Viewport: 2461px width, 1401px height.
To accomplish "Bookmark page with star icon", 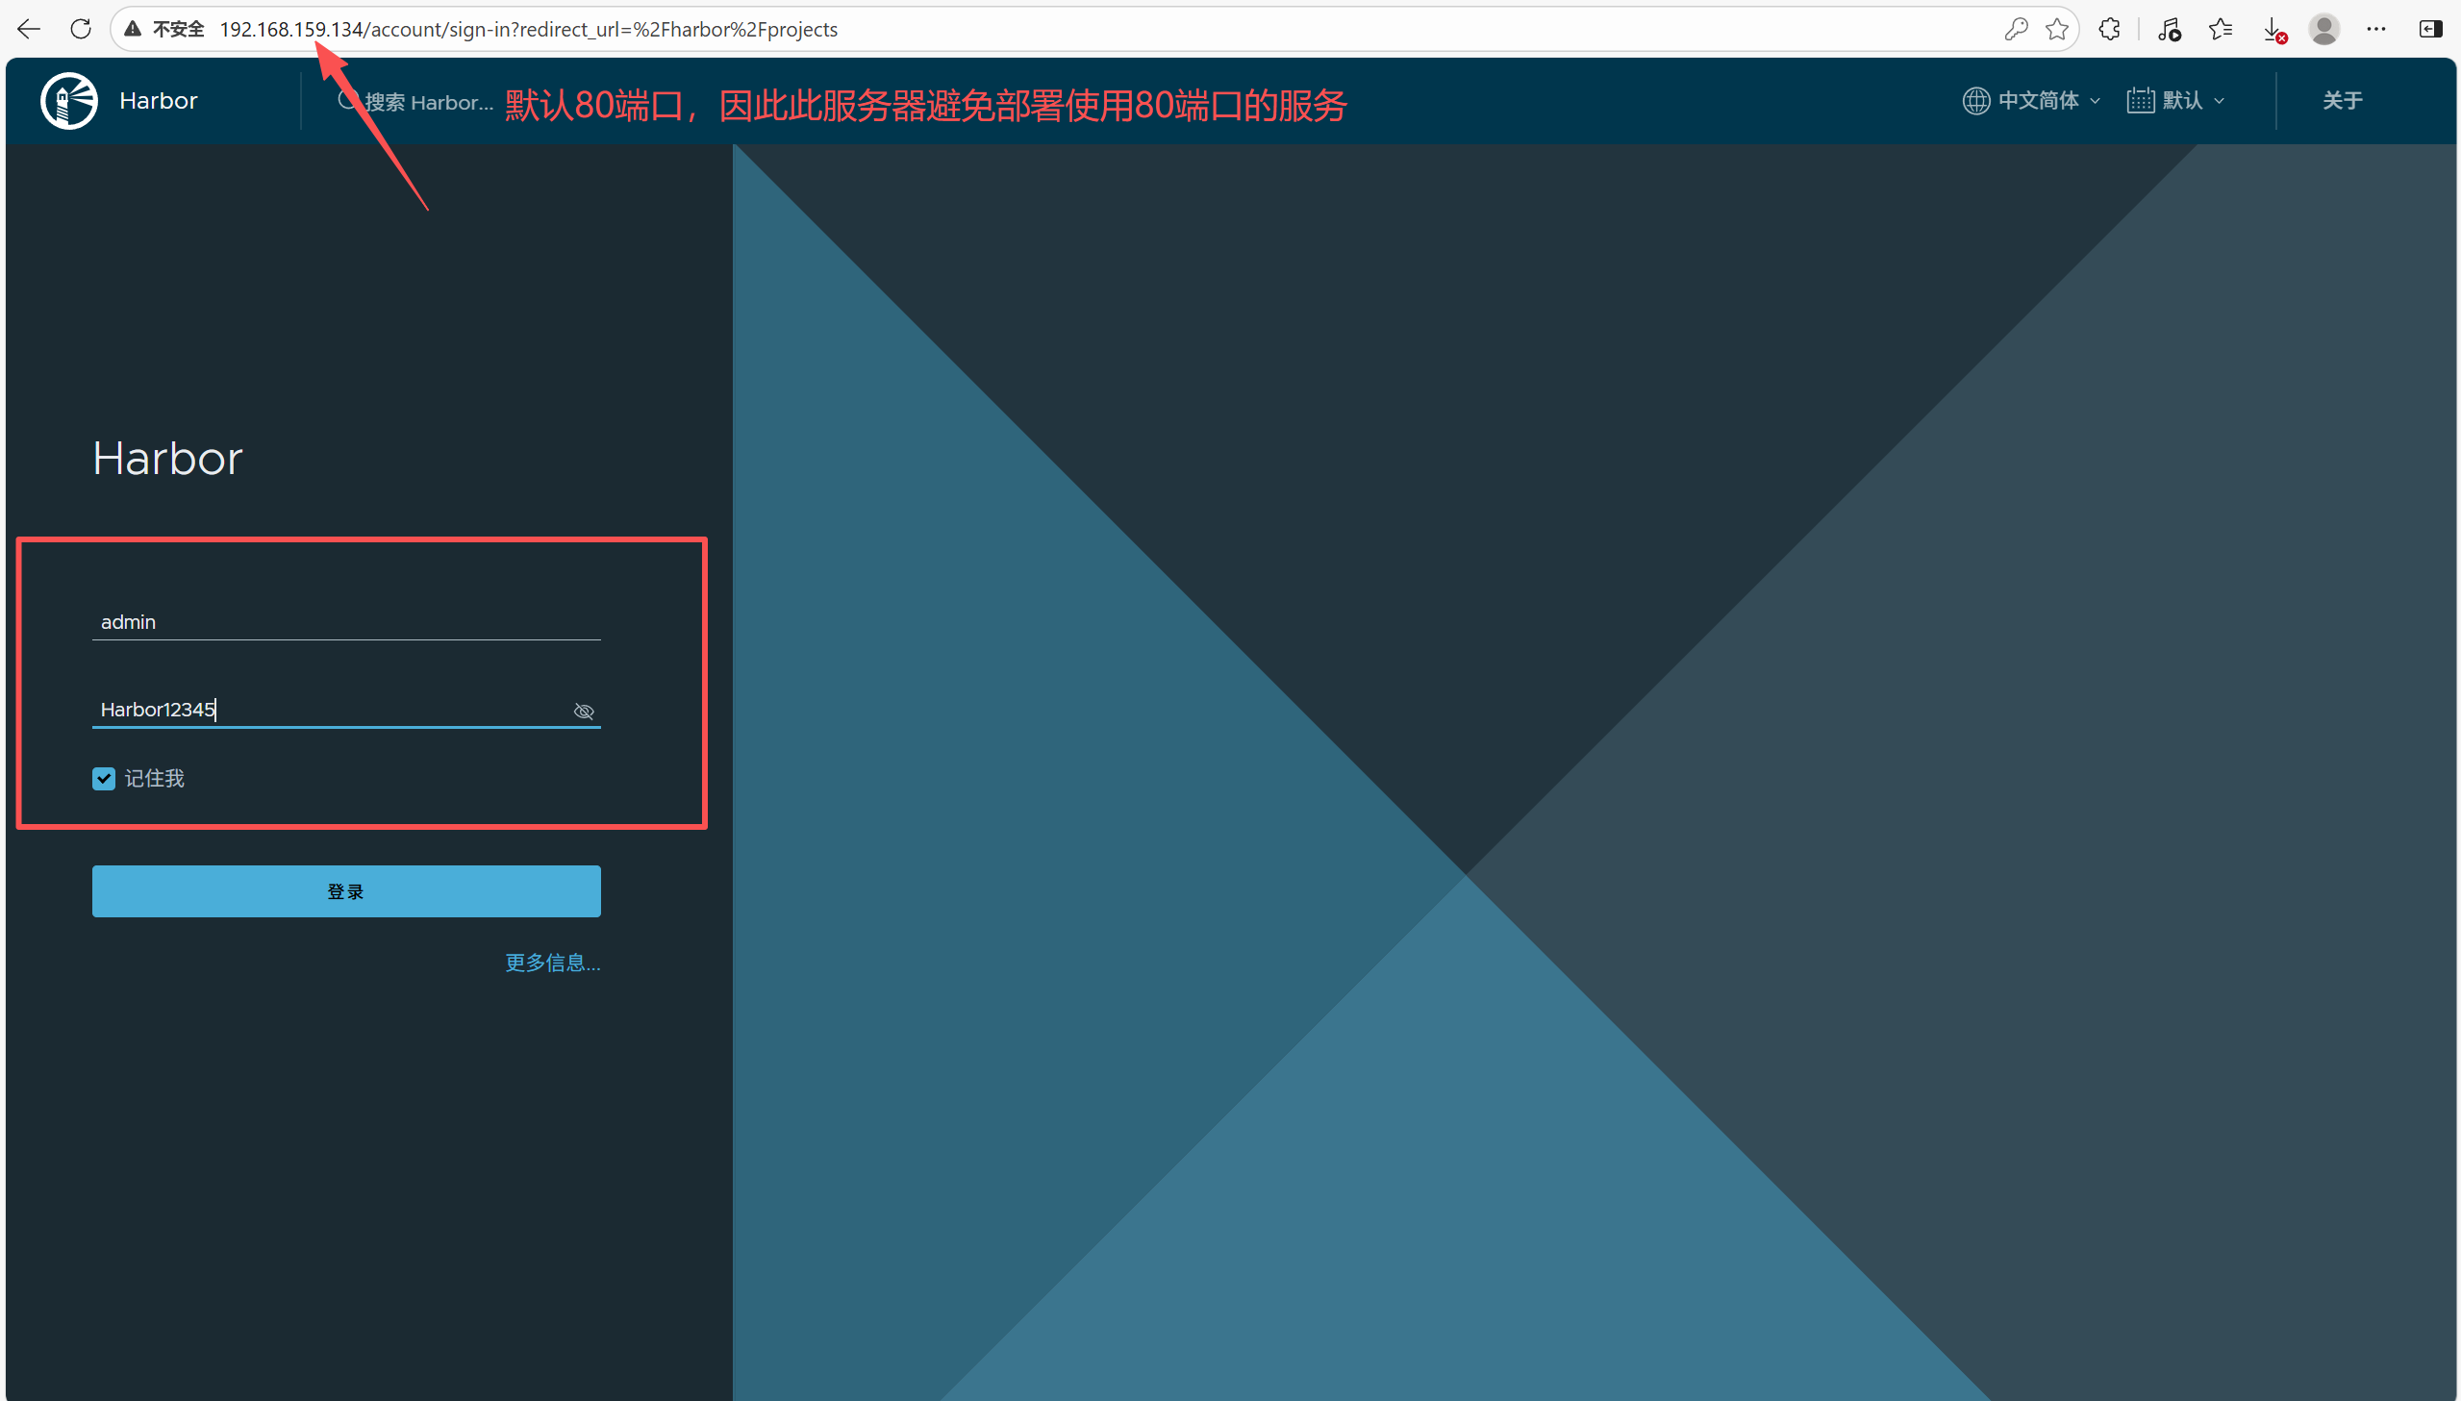I will (x=2057, y=29).
